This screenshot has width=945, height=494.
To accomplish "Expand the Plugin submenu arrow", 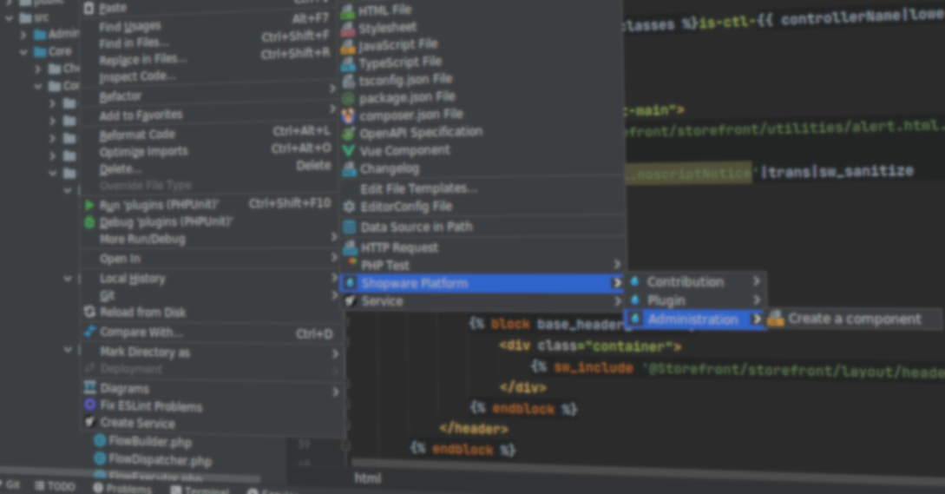I will 756,300.
